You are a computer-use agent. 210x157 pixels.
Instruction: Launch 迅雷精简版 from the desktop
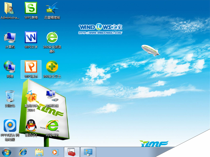(52, 8)
